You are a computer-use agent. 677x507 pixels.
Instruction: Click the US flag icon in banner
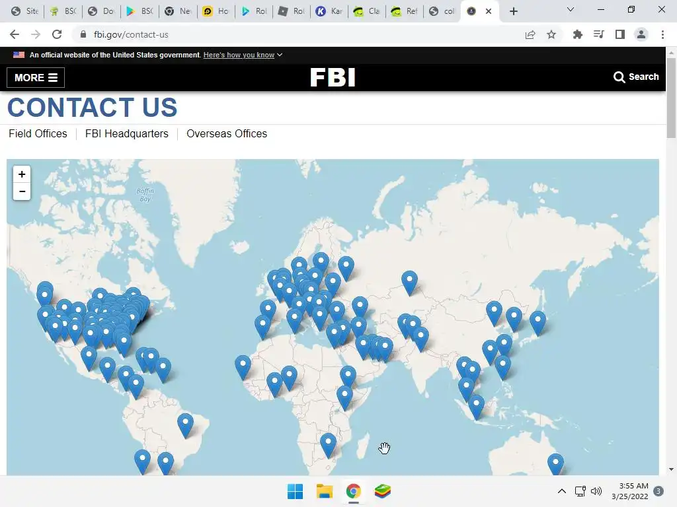pos(19,55)
